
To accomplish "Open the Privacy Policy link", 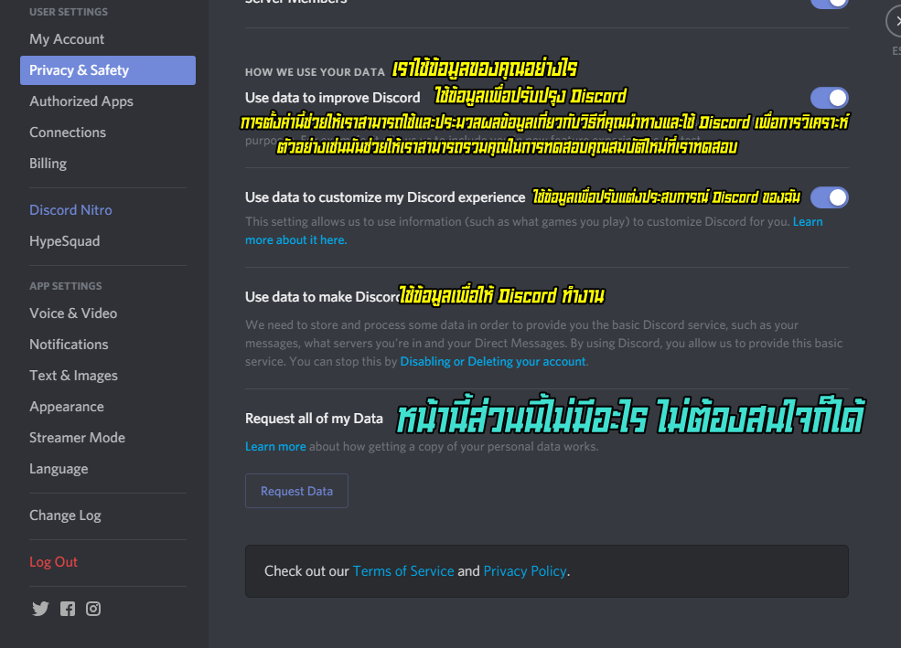I will 525,571.
